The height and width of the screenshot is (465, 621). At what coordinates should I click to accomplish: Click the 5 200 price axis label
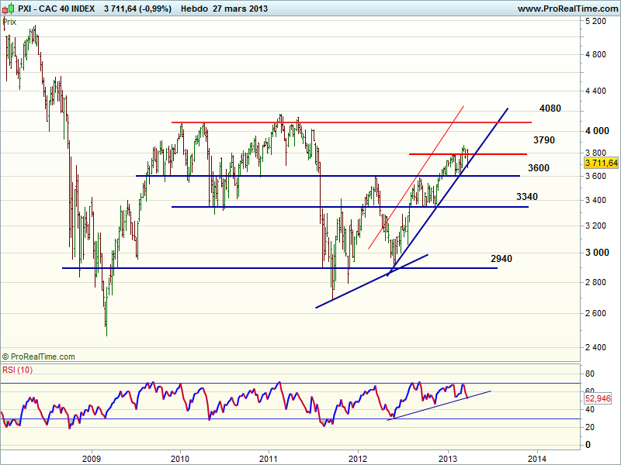pos(596,22)
